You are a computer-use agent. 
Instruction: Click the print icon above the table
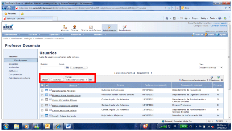tap(212, 77)
